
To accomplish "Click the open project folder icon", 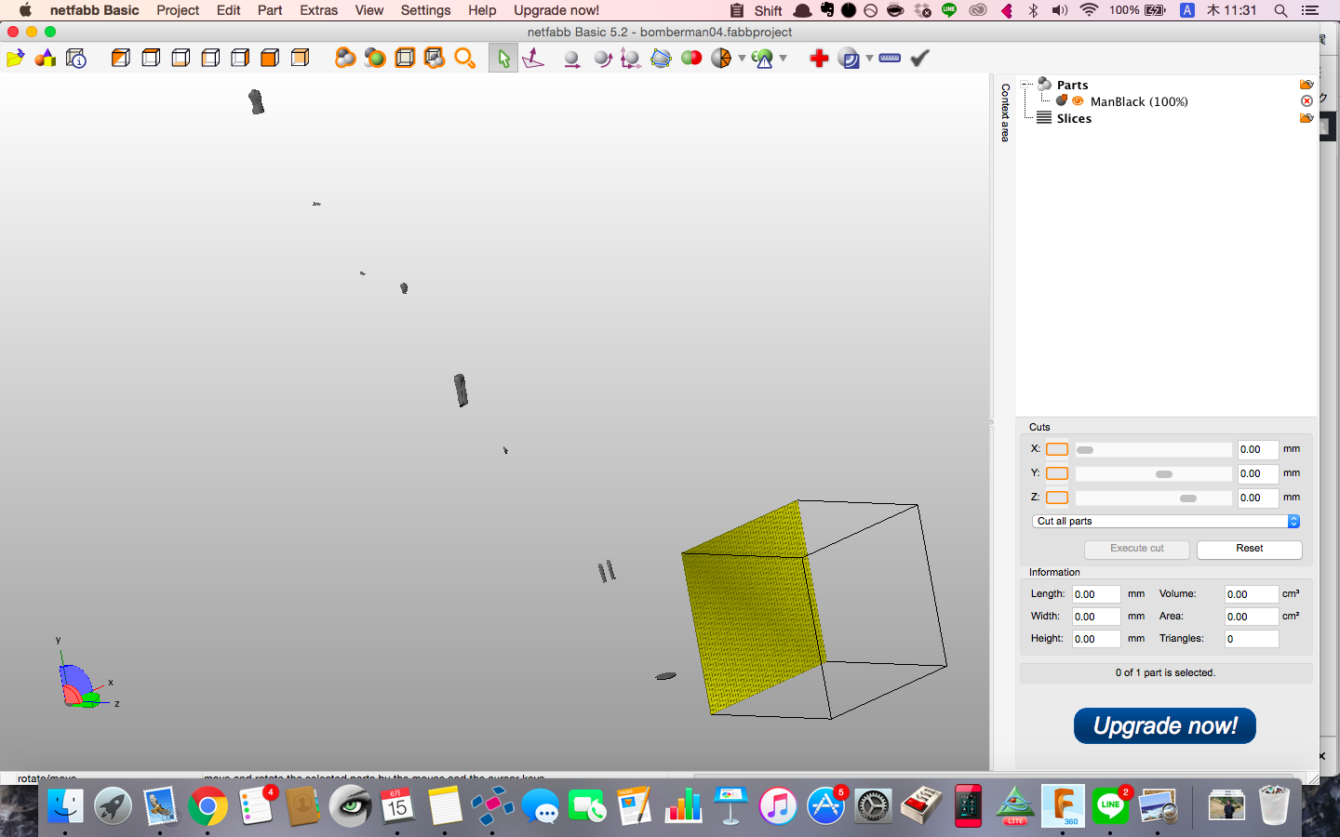I will click(x=15, y=59).
